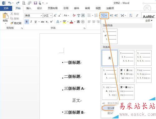Click the character border A icon
Screen dimensions: 156x119
coord(83,16)
